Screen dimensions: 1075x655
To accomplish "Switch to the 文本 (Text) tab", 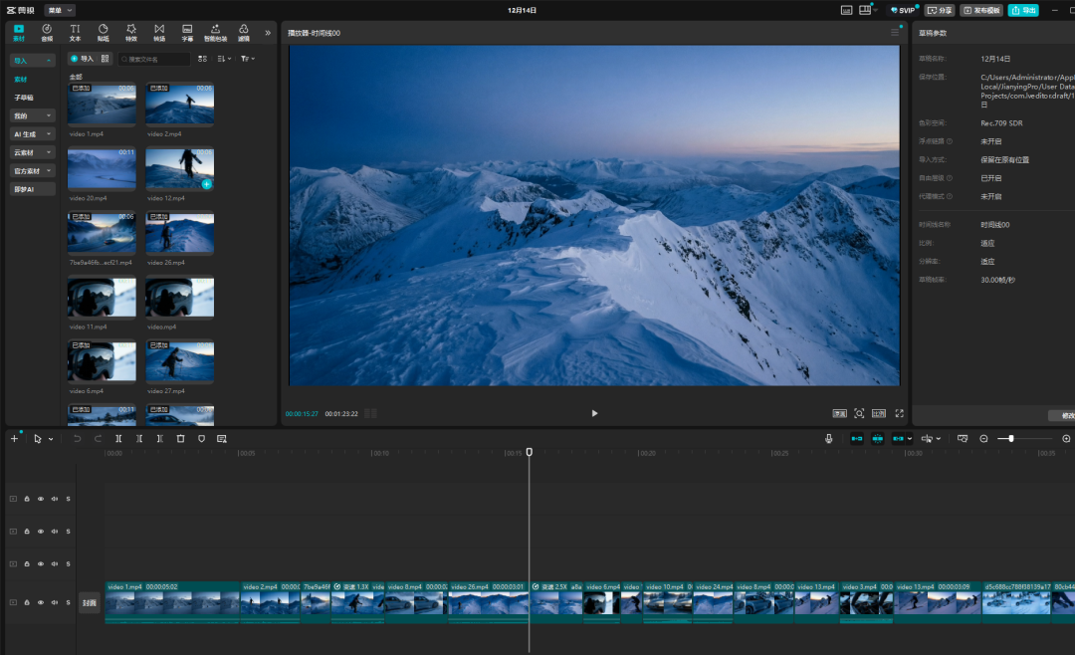I will point(75,32).
